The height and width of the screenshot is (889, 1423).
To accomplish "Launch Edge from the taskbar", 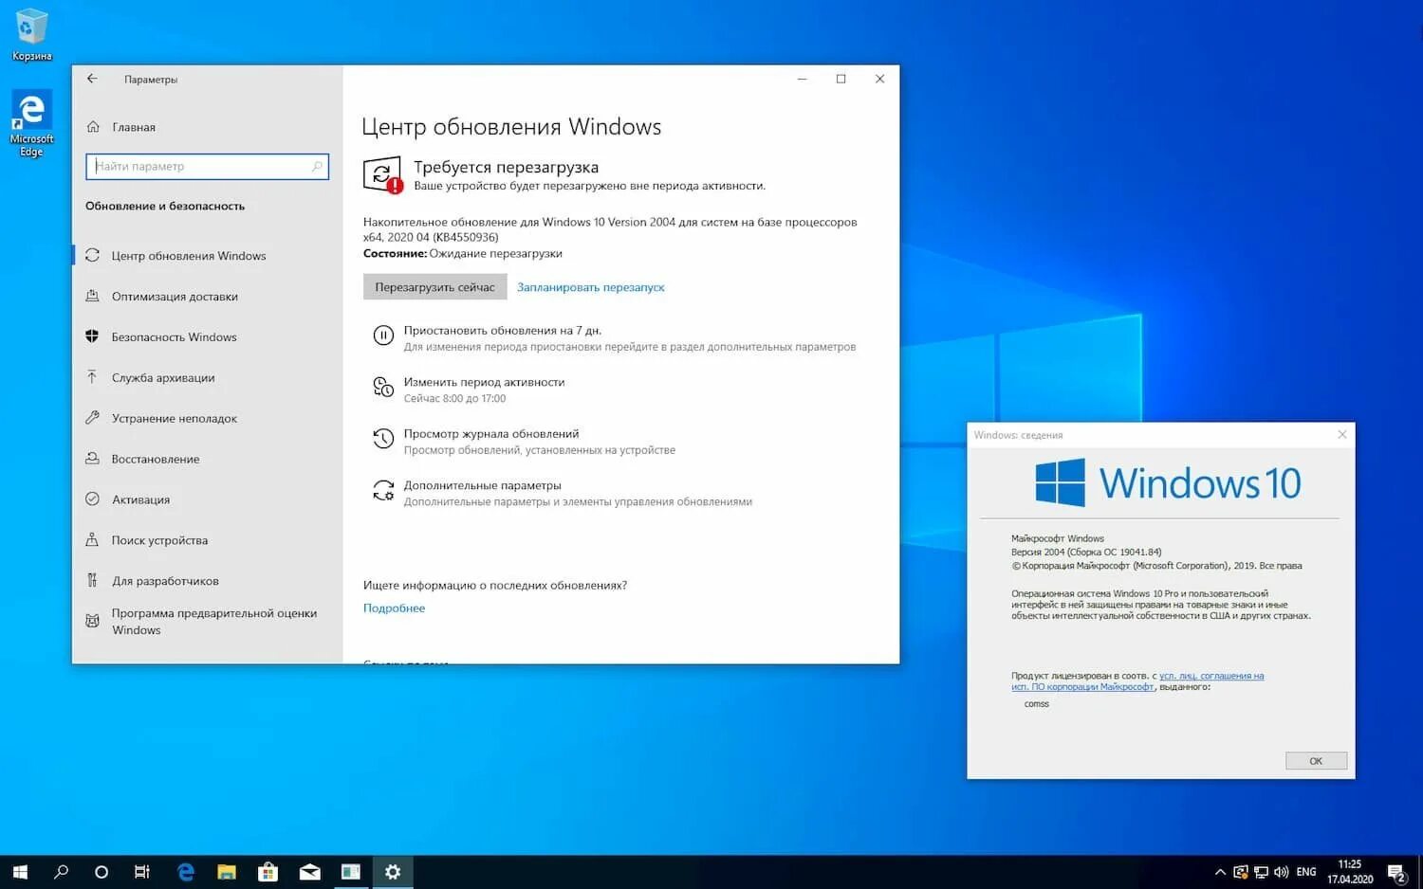I will [186, 872].
